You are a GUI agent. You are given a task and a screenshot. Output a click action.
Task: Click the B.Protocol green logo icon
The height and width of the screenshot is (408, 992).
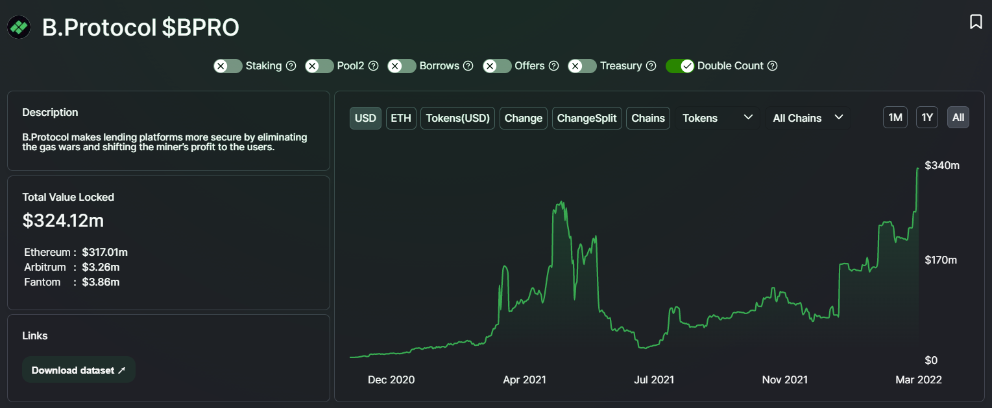click(x=19, y=27)
